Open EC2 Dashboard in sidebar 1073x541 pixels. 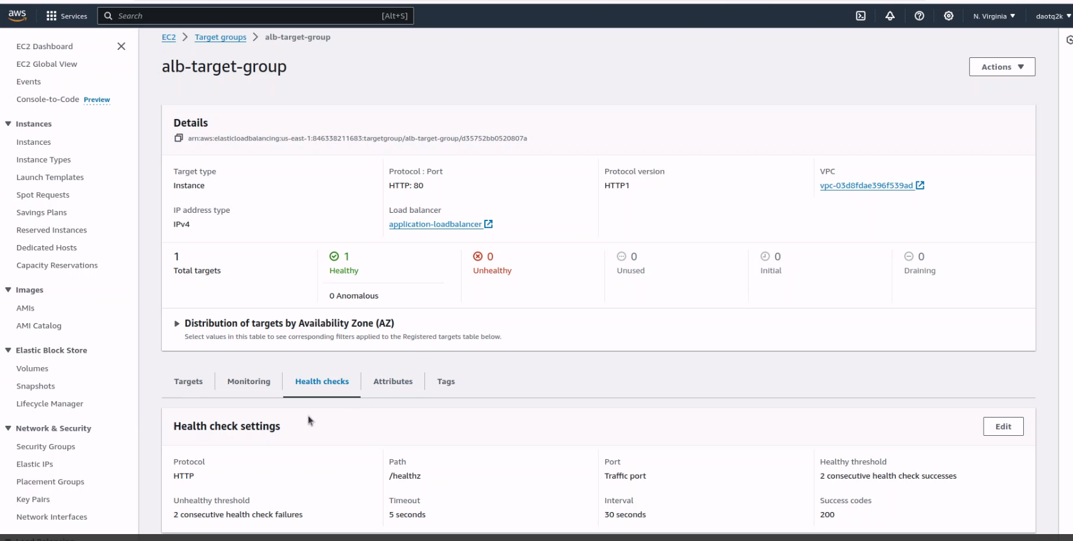[x=45, y=47]
